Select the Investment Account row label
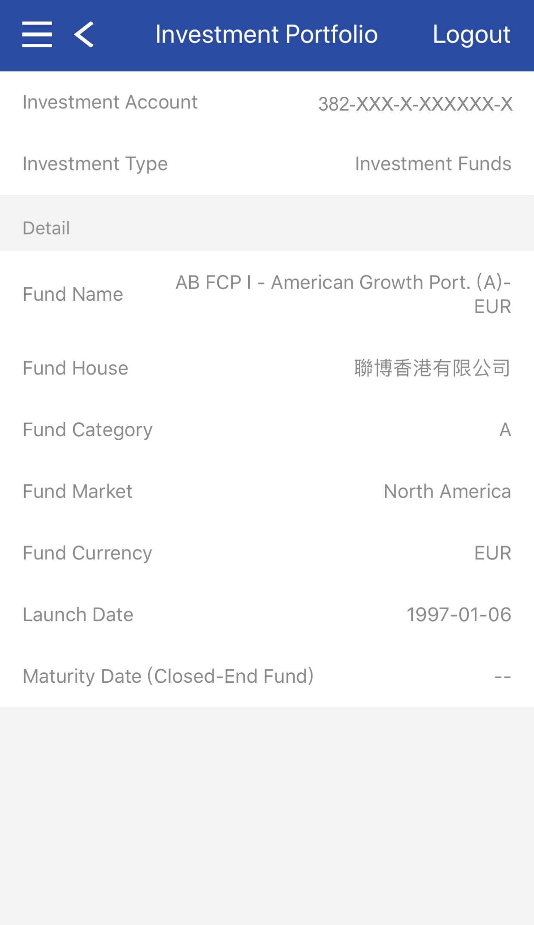The image size is (534, 925). click(110, 102)
